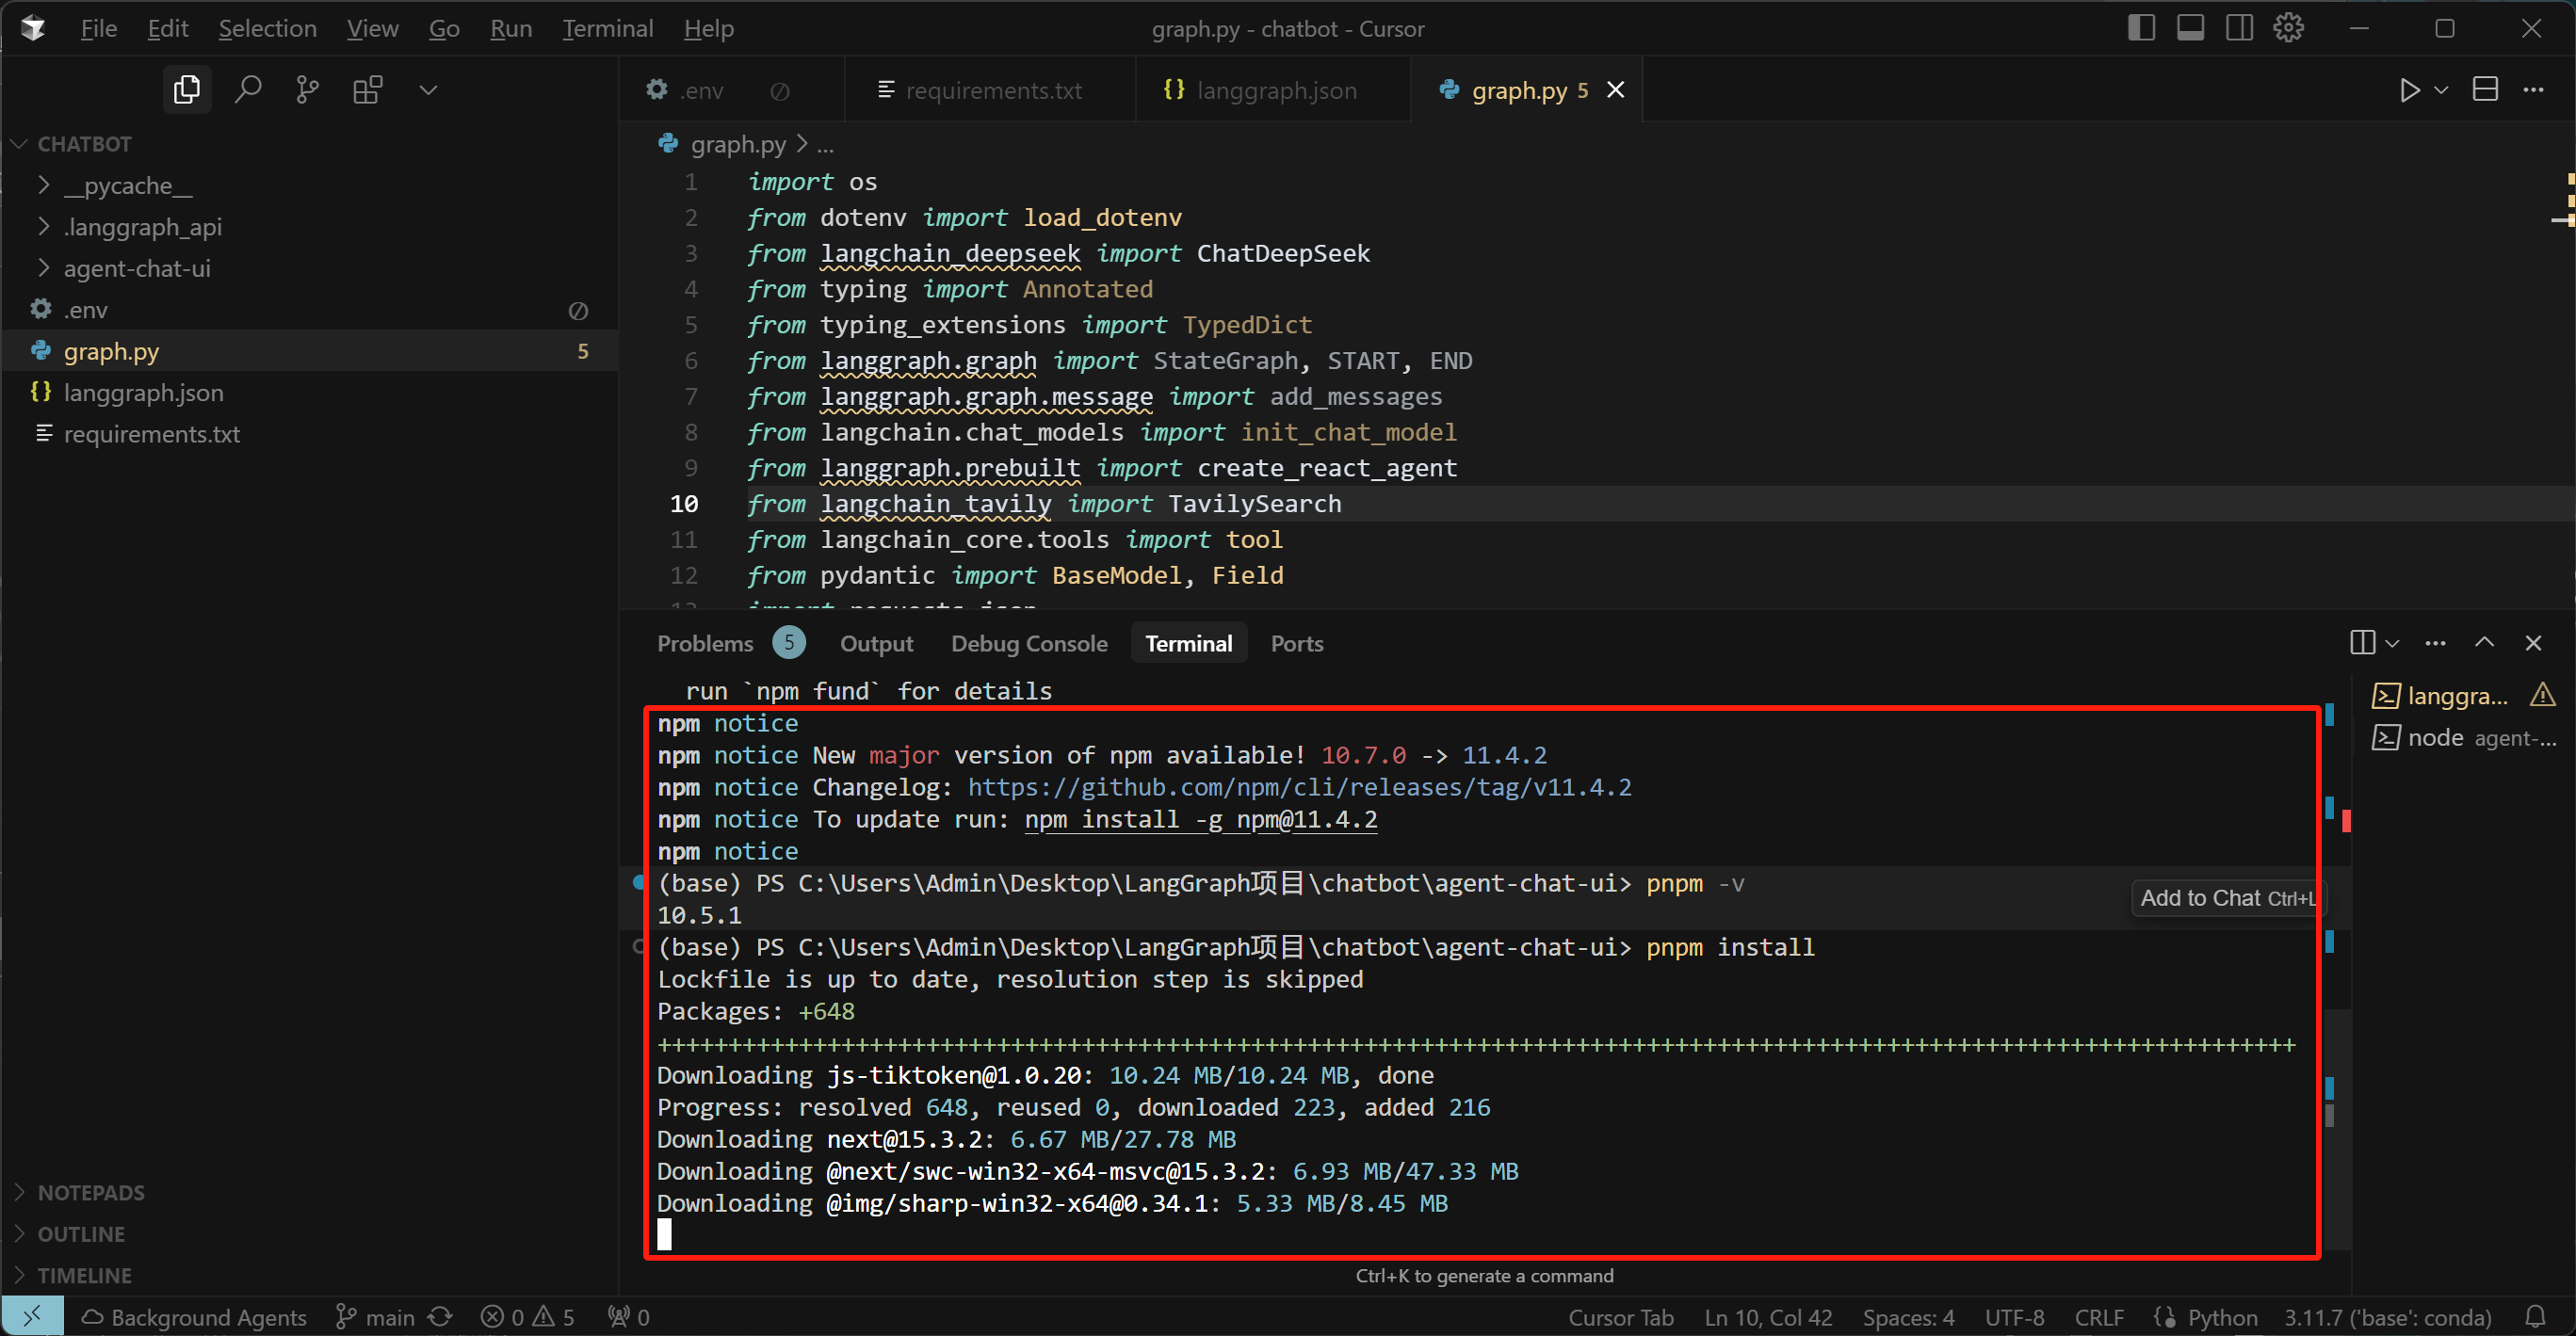This screenshot has height=1336, width=2576.
Task: Open terminal panel more actions ellipsis
Action: point(2435,642)
